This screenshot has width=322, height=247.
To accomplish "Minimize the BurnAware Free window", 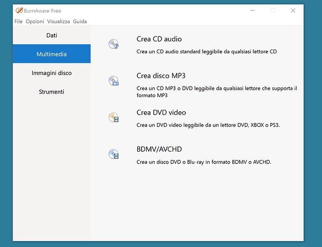I will (252, 11).
